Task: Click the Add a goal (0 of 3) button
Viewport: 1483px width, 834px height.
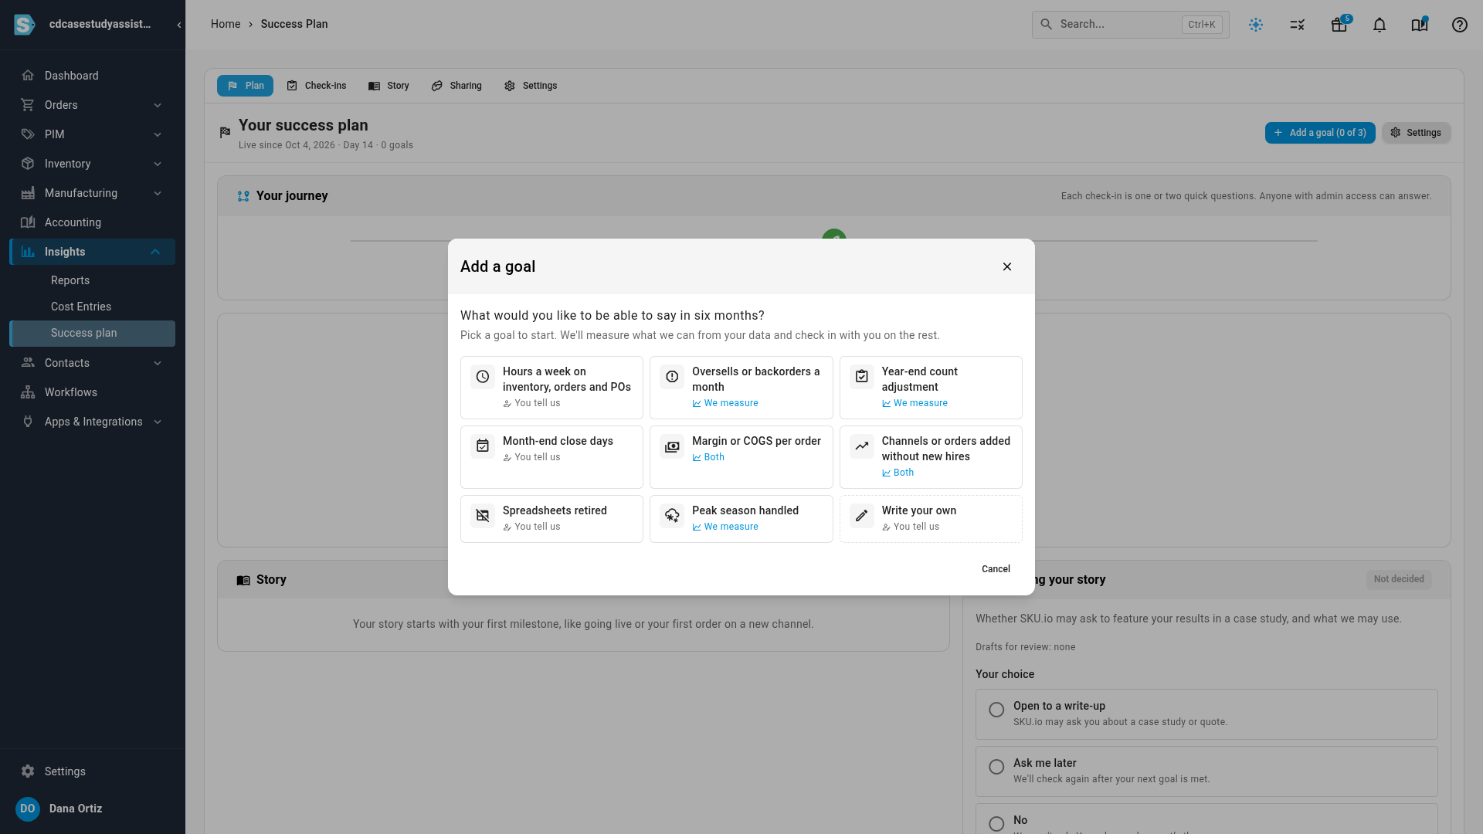Action: coord(1320,133)
